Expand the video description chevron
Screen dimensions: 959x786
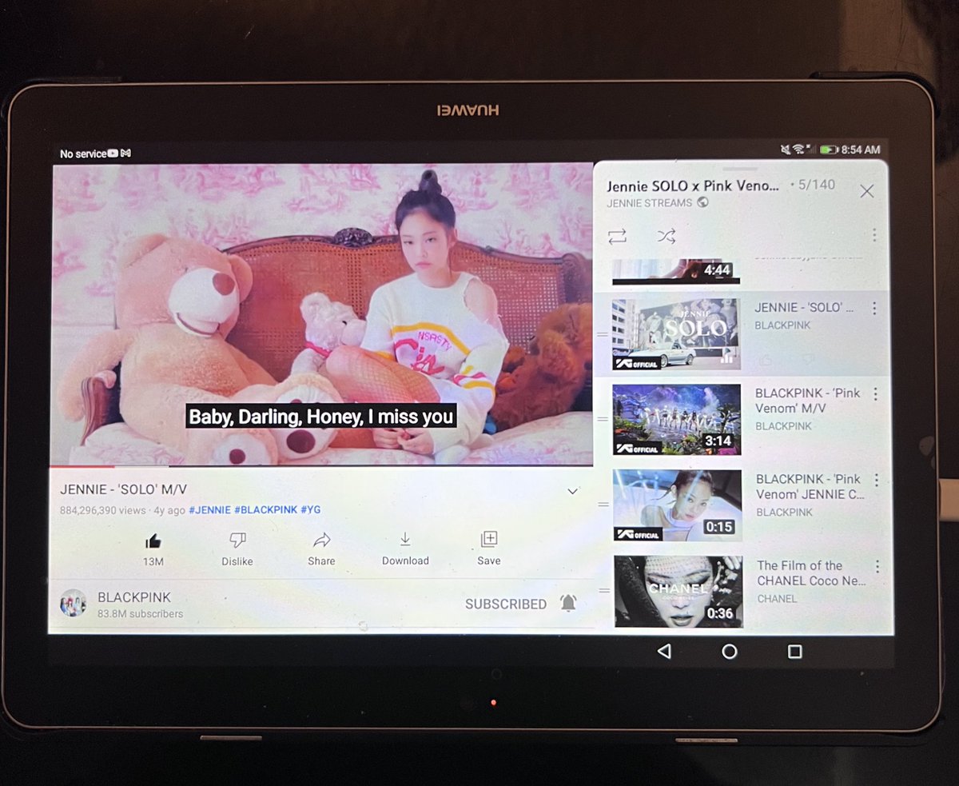click(572, 491)
